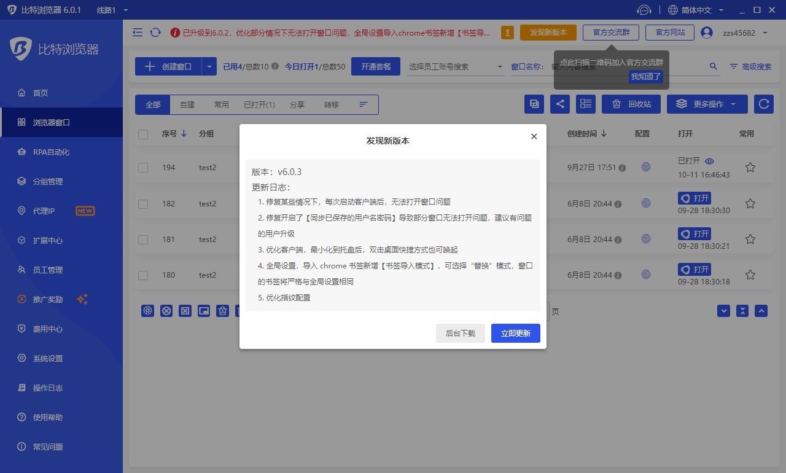Open RPA自动化 in the sidebar
786x473 pixels.
pyautogui.click(x=51, y=152)
